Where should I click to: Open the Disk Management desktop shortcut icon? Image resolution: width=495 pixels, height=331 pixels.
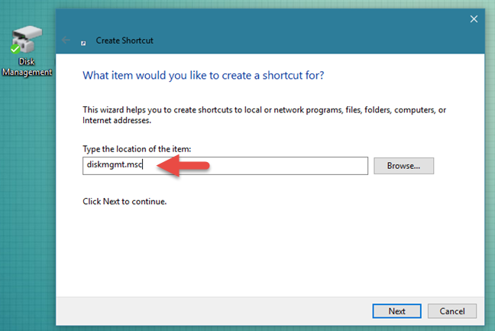[27, 40]
